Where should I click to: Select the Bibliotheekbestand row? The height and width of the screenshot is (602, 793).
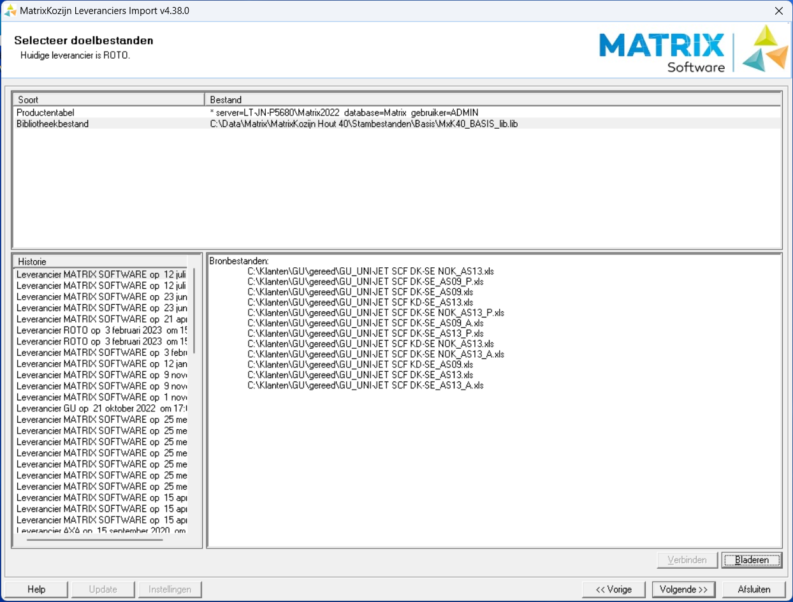[x=396, y=124]
